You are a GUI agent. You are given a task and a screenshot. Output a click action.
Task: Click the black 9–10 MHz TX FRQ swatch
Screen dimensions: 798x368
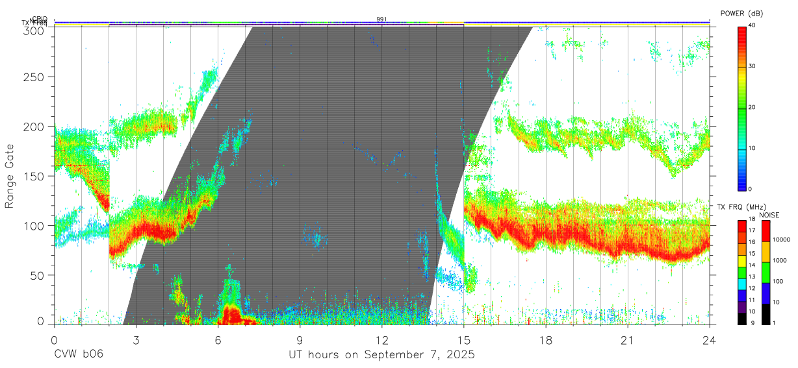coord(743,317)
